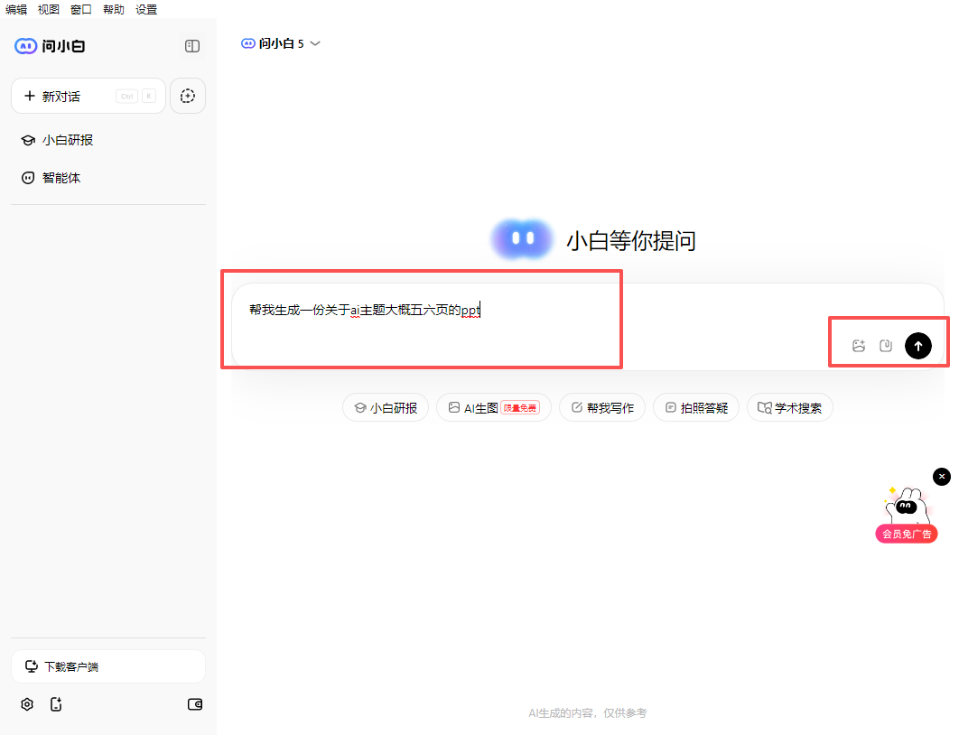This screenshot has width=959, height=735.
Task: Click the footer text AI生成的内容，仅供参考
Action: (x=588, y=713)
